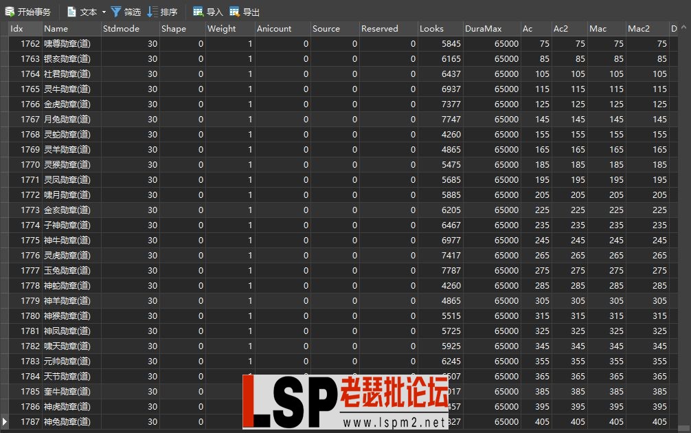
Task: Select the Name cell of row 1780 神猴勋章(道)
Action: point(68,315)
